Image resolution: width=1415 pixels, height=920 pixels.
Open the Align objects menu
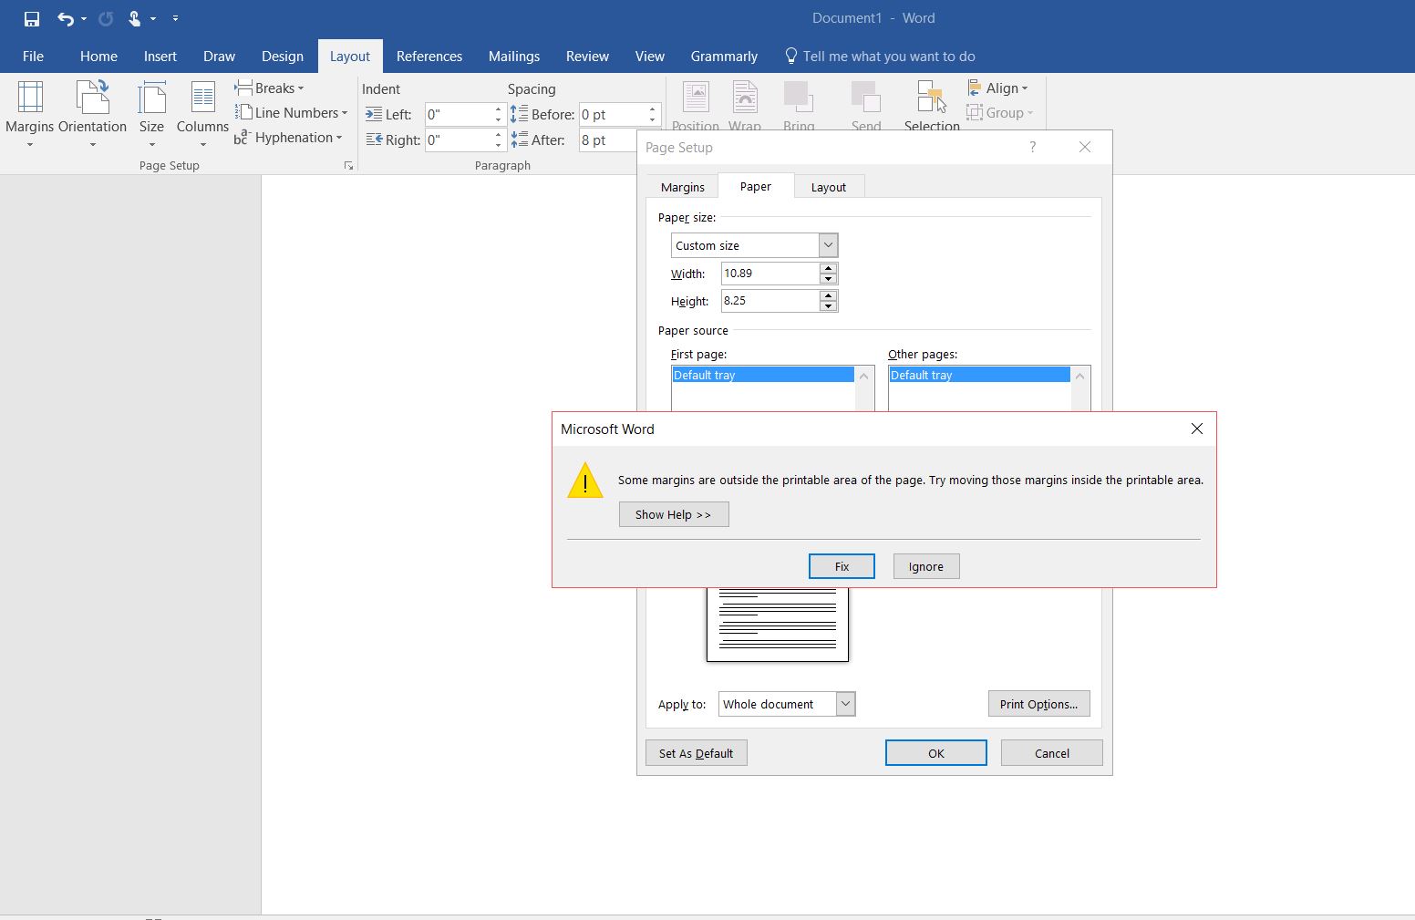[997, 88]
